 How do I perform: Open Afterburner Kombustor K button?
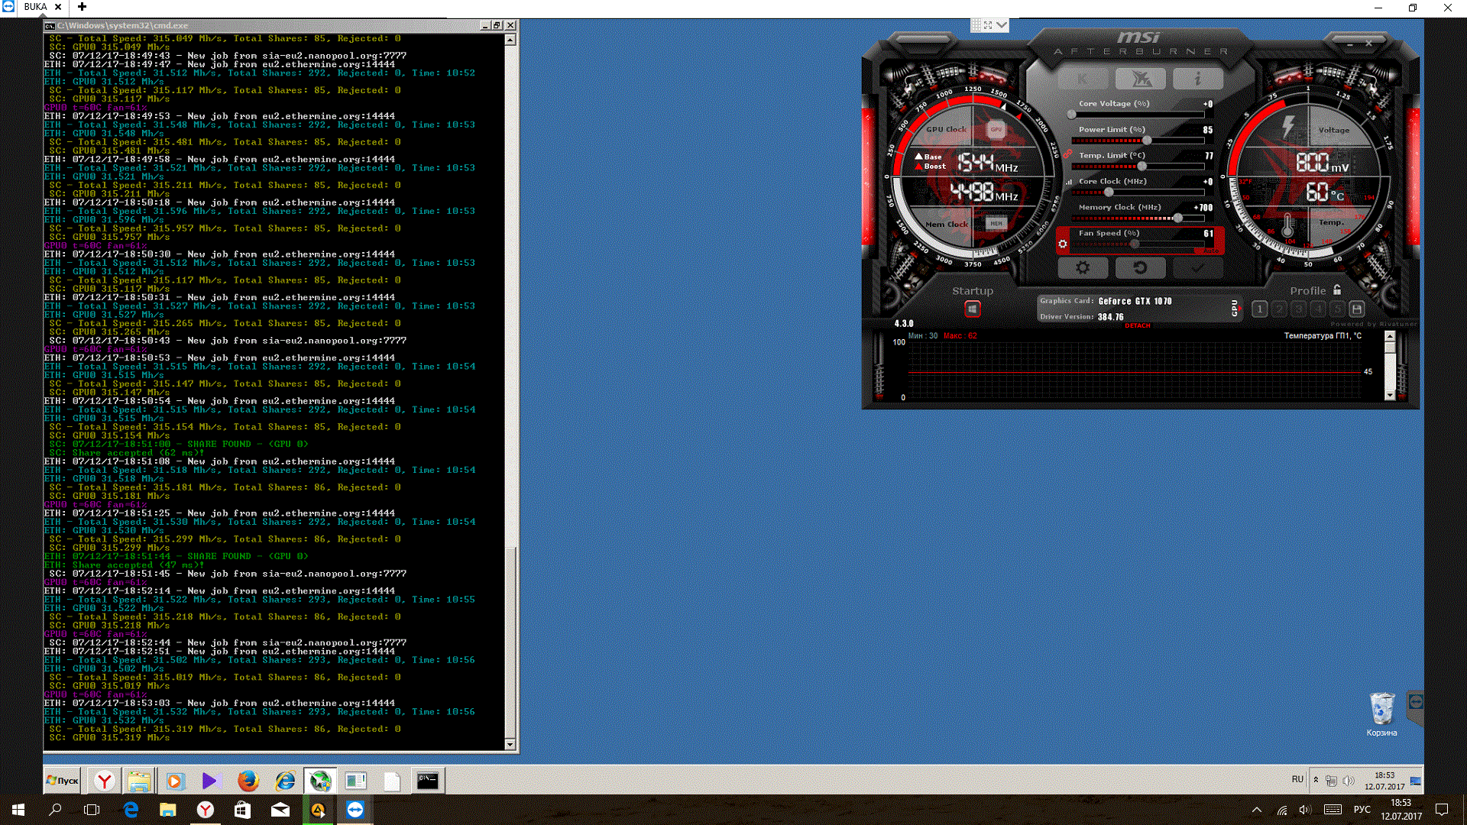tap(1083, 78)
